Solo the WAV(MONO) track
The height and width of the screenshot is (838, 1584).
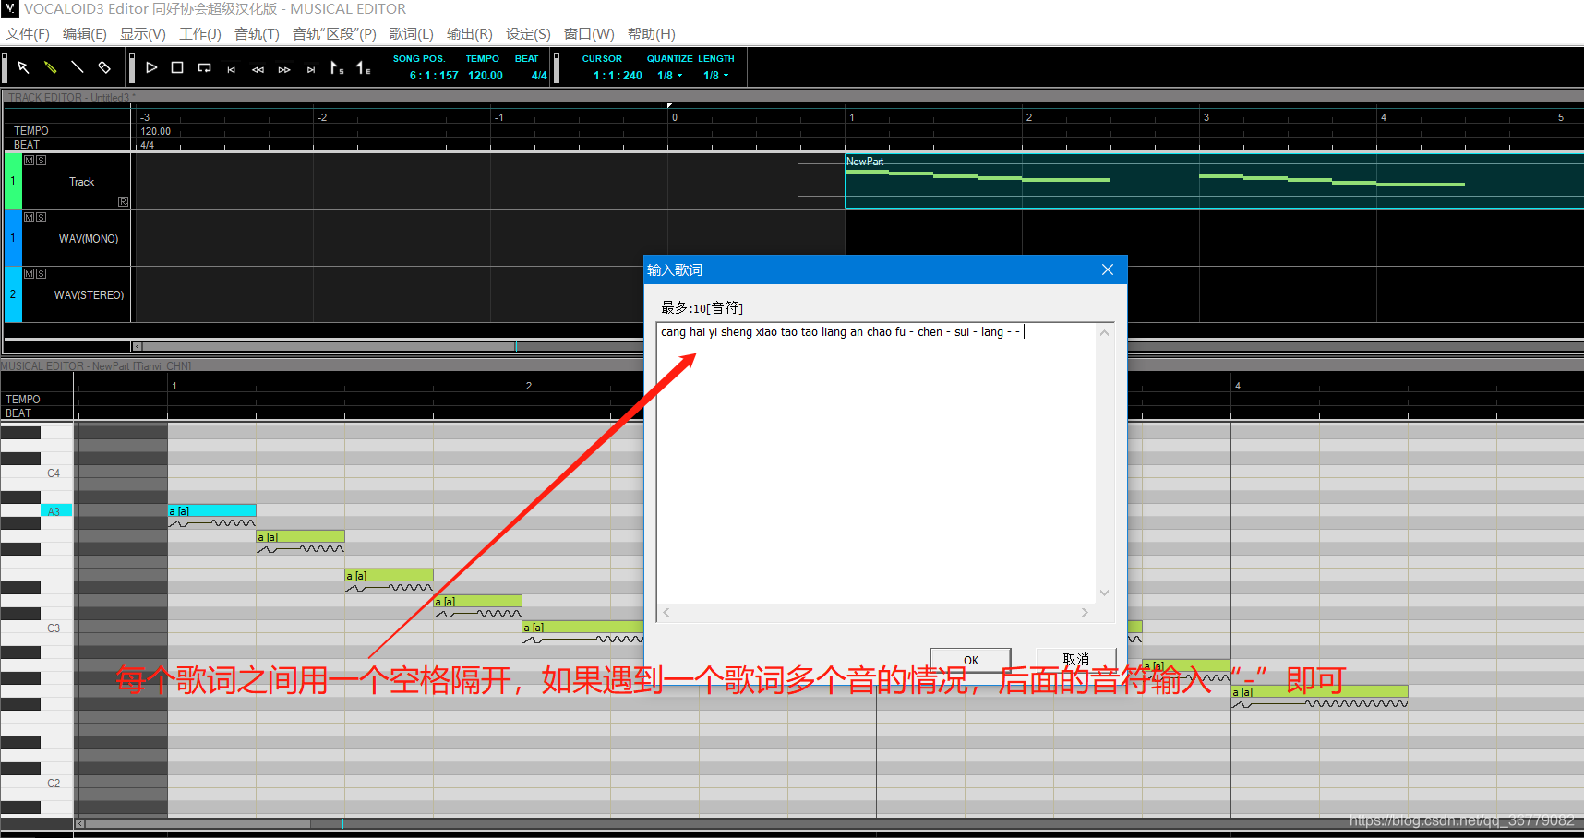41,217
